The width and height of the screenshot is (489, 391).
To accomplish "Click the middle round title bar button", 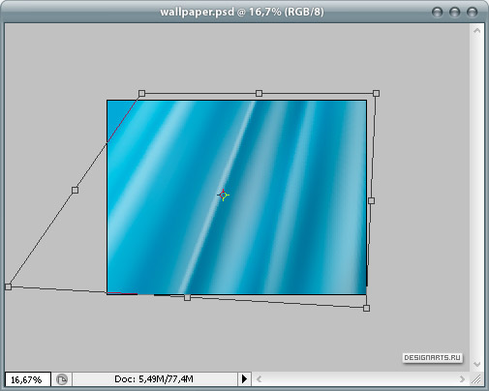I will [454, 13].
